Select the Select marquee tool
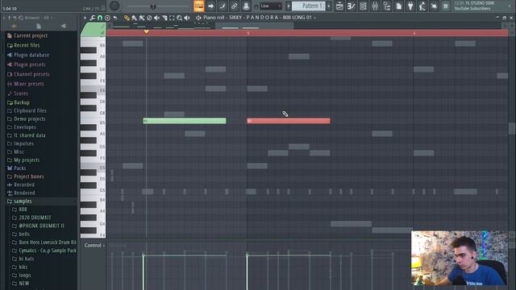516x290 pixels. tap(172, 18)
